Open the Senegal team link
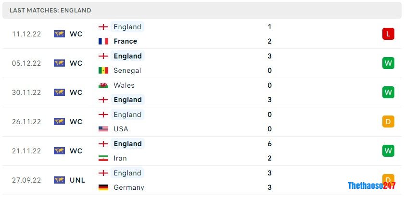Screen dimensions: 404x197 [x=127, y=70]
